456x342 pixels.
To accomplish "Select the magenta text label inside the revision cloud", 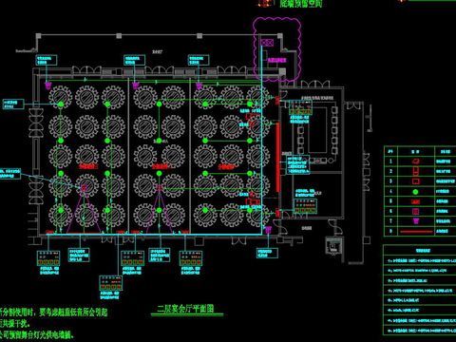I will pos(277,60).
